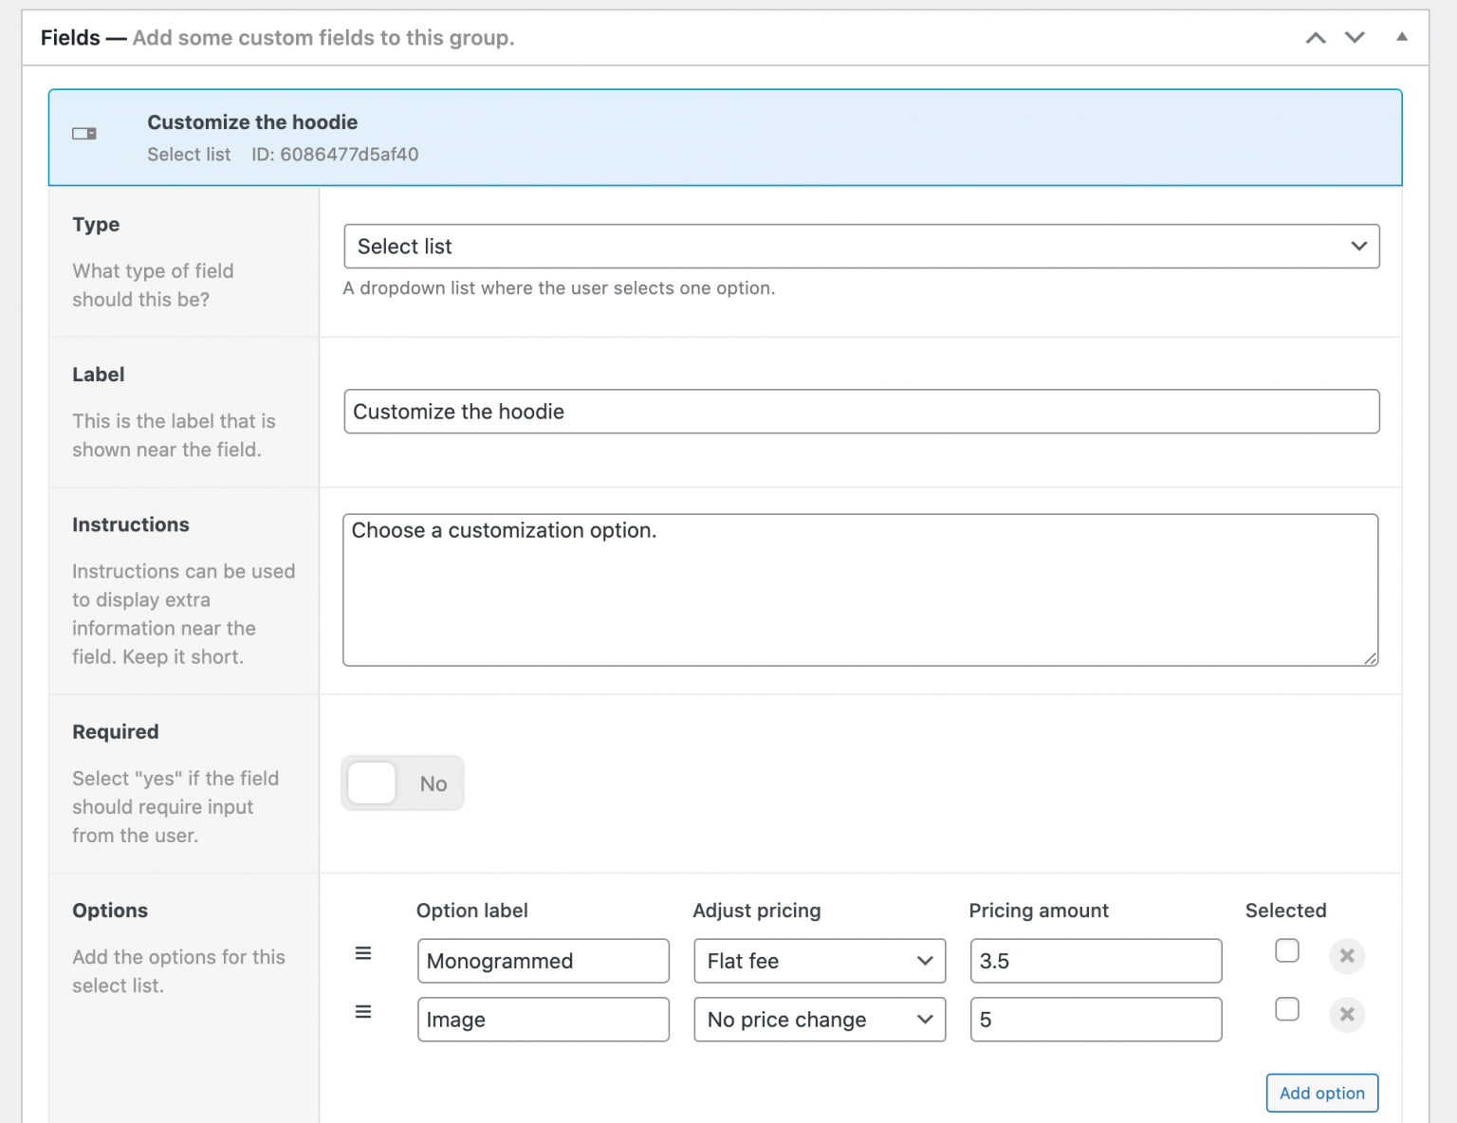Grab the drag handle beside Monogrammed
Viewport: 1457px width, 1123px height.
click(363, 953)
